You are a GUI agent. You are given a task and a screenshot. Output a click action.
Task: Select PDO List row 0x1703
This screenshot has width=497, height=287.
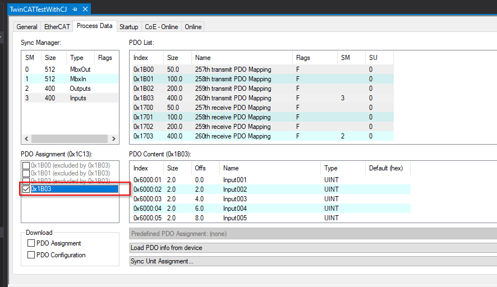coord(263,136)
